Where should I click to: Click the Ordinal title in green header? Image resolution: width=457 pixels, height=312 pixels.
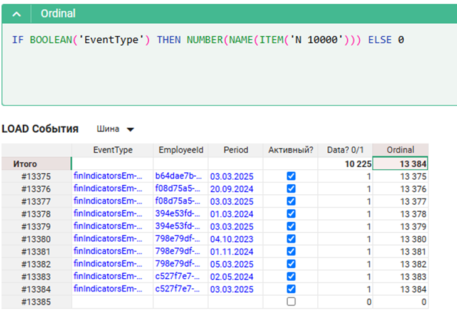(x=58, y=13)
